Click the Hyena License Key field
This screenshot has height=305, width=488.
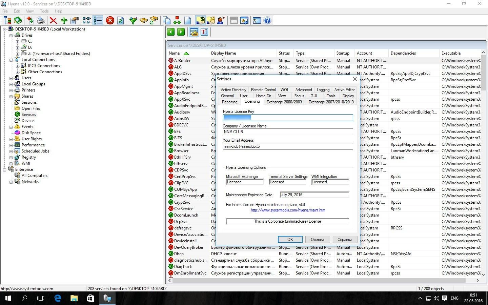(288, 118)
